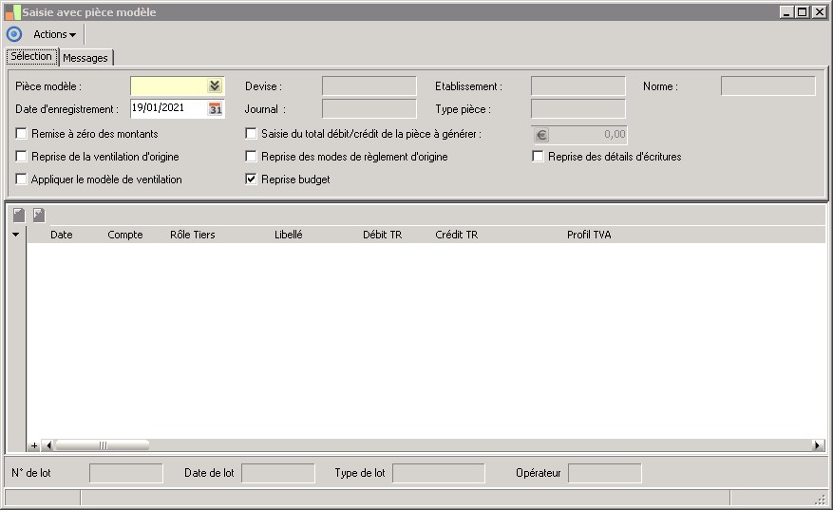Screen dimensions: 833x510
Task: Open the Actions dropdown menu
Action: [55, 34]
